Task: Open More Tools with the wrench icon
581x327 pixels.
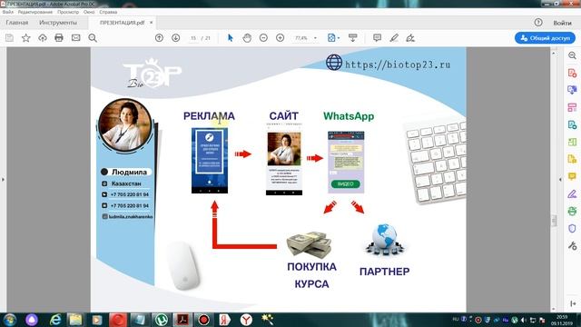Action: click(x=572, y=245)
